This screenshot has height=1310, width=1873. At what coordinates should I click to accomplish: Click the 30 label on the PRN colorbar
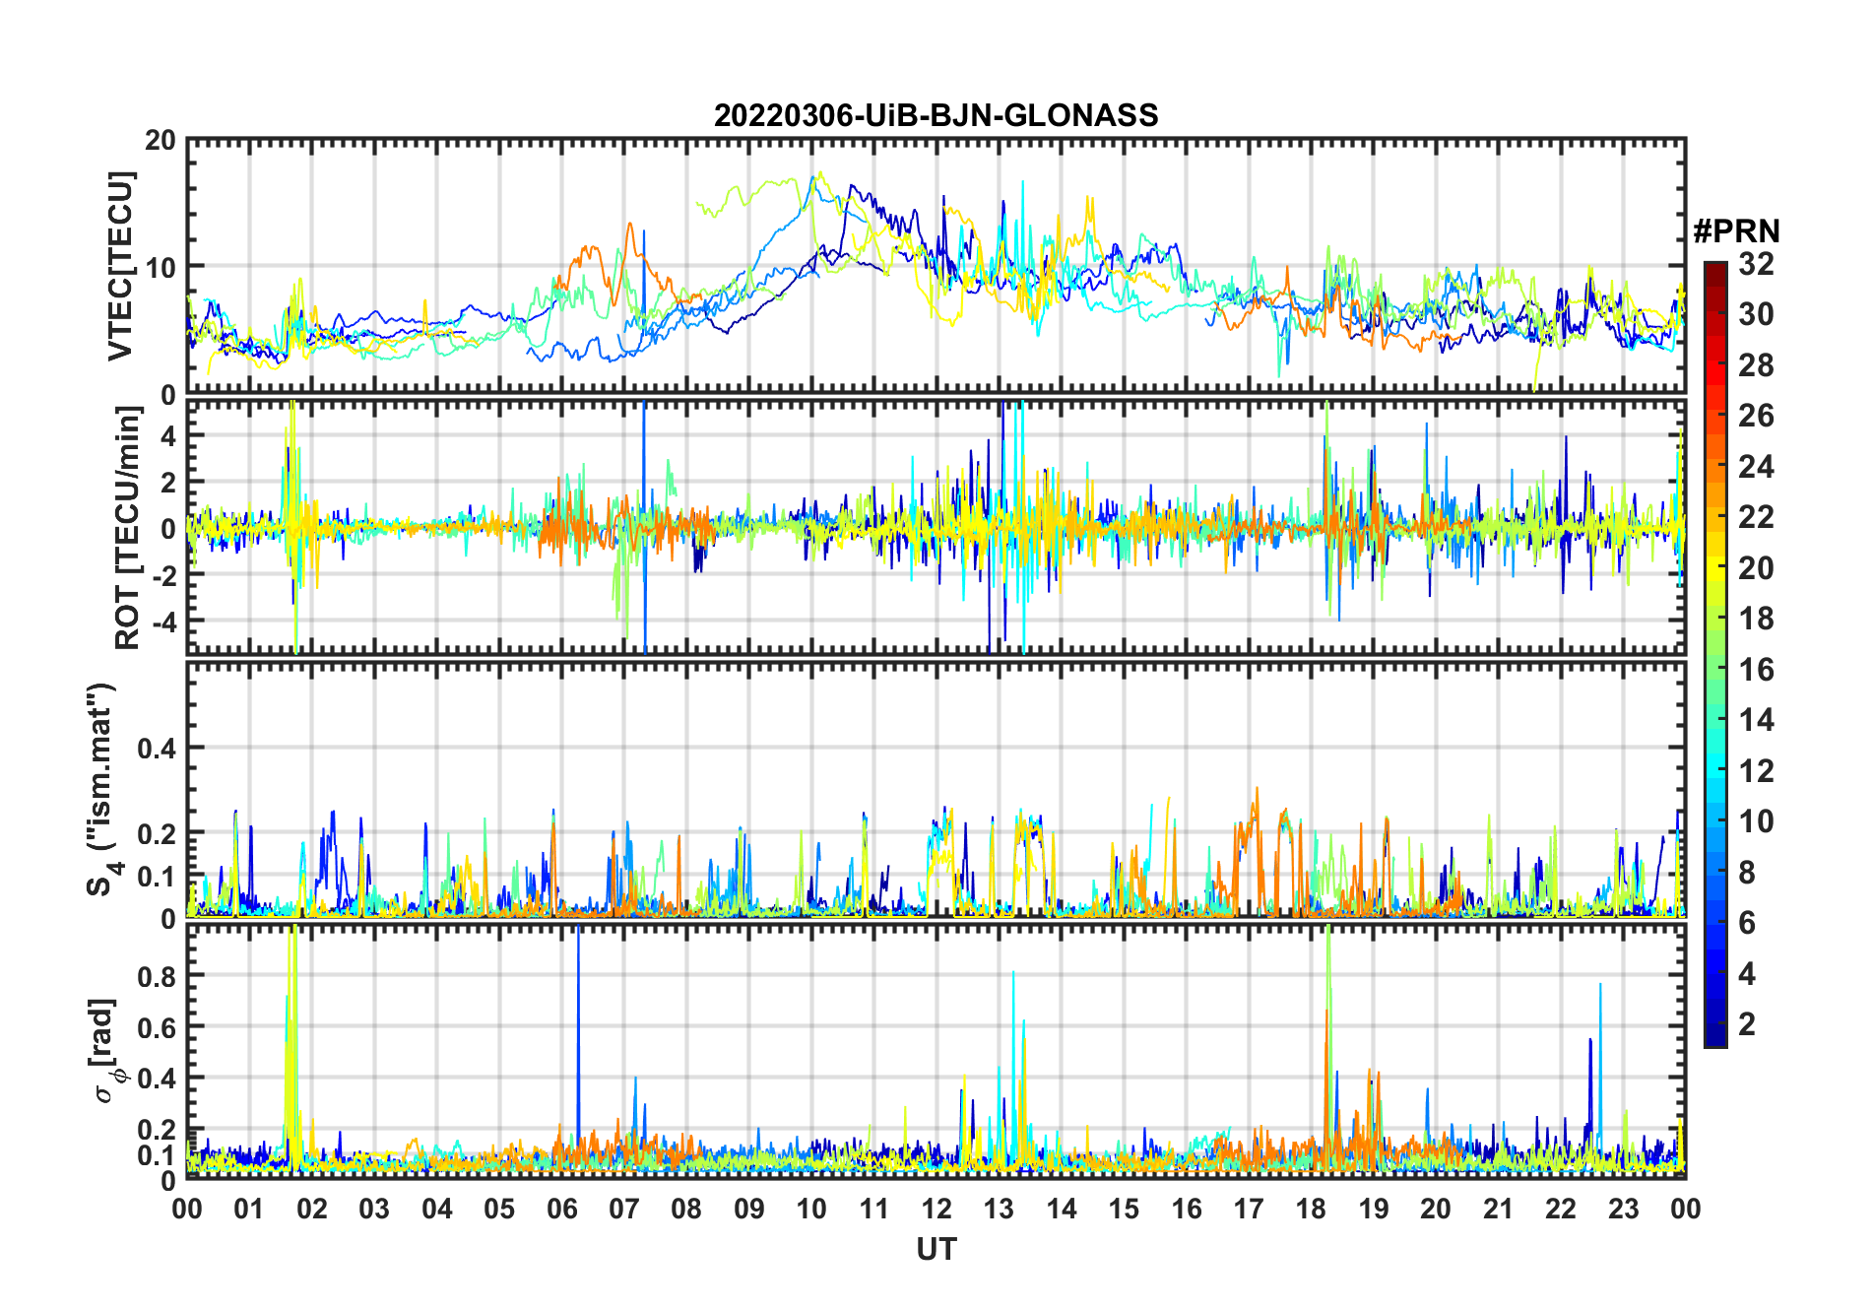pyautogui.click(x=1757, y=314)
